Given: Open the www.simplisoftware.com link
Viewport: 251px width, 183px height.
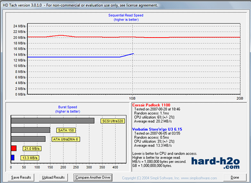Looking at the screenshot, I should coord(204,178).
